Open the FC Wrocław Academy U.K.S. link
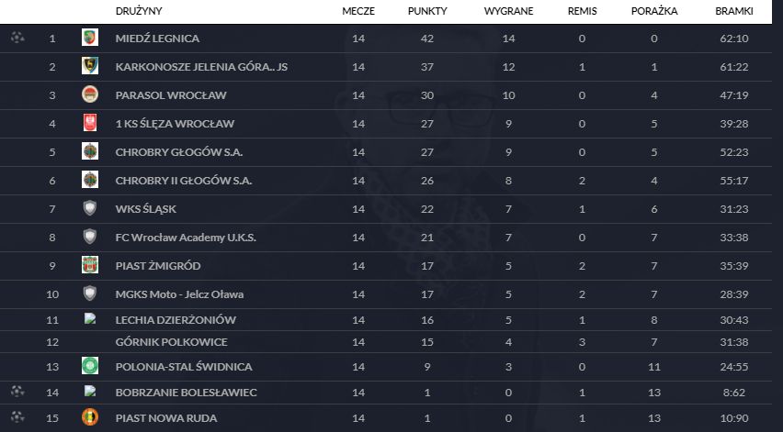 pyautogui.click(x=186, y=238)
